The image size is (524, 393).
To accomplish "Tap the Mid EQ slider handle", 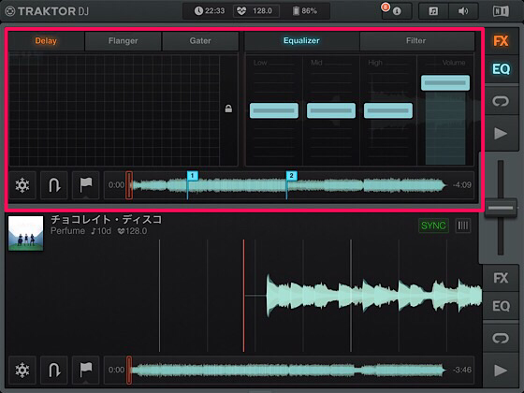I will click(331, 110).
